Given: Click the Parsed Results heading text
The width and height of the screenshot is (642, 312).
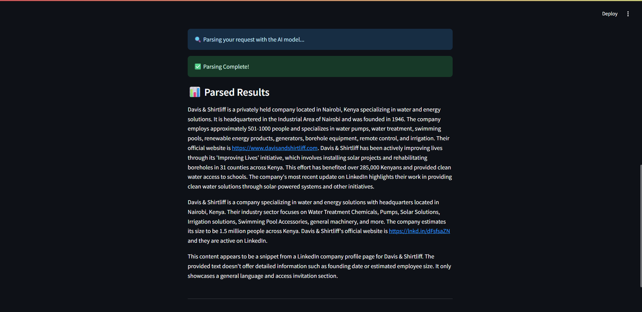Looking at the screenshot, I should [237, 92].
